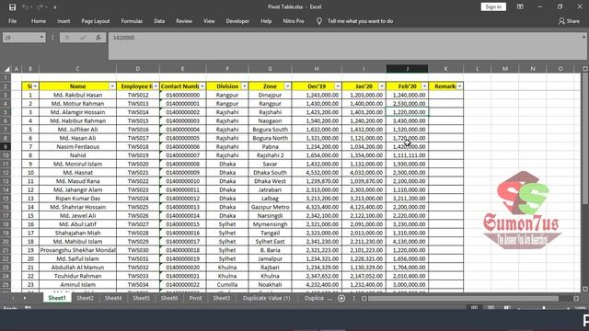This screenshot has height=331, width=589.
Task: Click the New Sheet plus icon
Action: point(341,298)
